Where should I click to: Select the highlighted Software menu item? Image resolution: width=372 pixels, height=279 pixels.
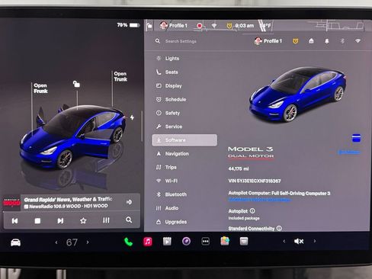click(184, 140)
